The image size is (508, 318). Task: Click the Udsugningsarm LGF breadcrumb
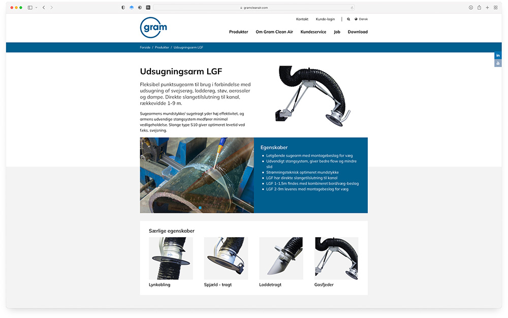pos(188,47)
